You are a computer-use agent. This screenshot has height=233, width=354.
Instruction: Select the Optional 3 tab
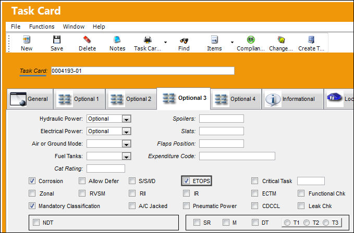click(x=184, y=98)
